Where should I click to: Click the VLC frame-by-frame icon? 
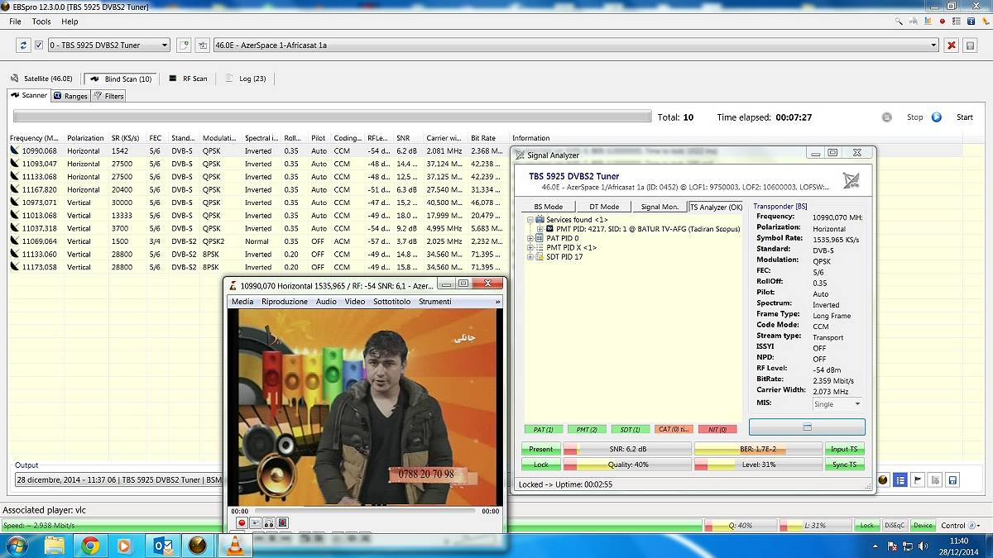click(x=282, y=522)
